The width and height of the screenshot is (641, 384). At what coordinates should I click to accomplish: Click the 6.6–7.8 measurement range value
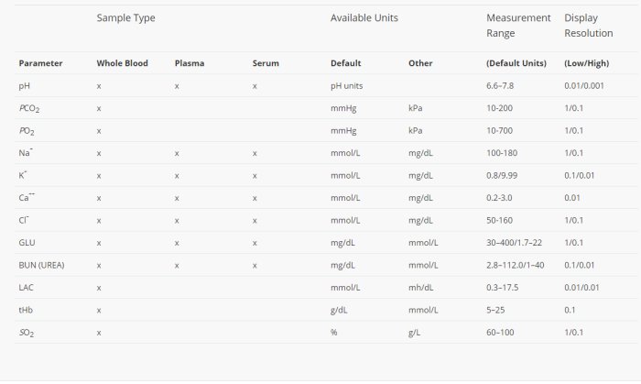click(504, 85)
